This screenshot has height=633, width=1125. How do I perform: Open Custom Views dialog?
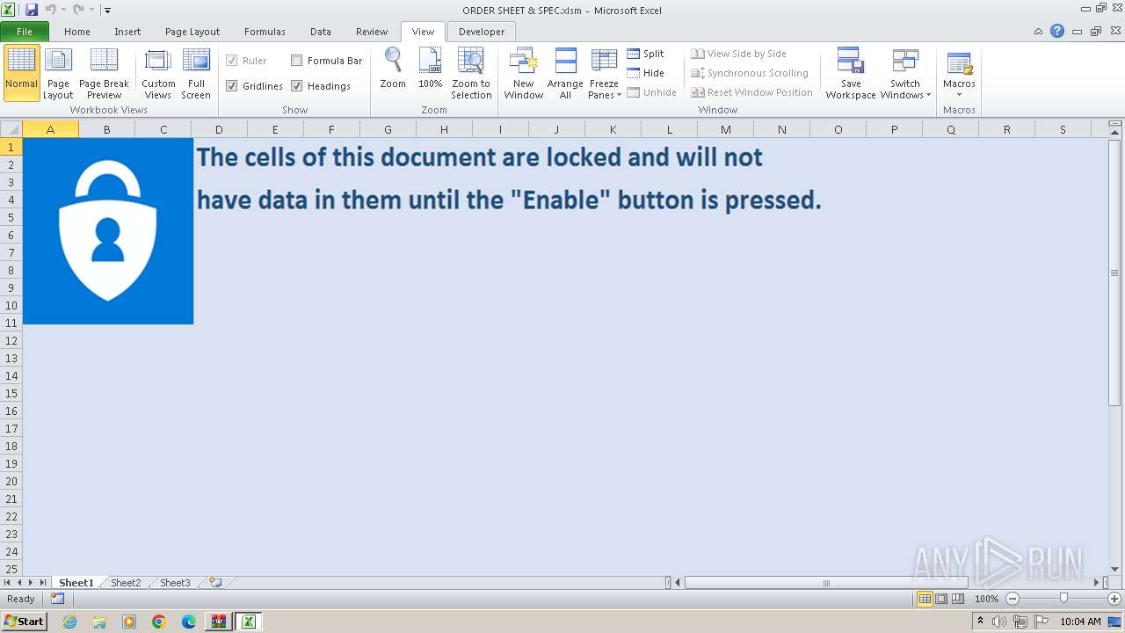pos(158,73)
